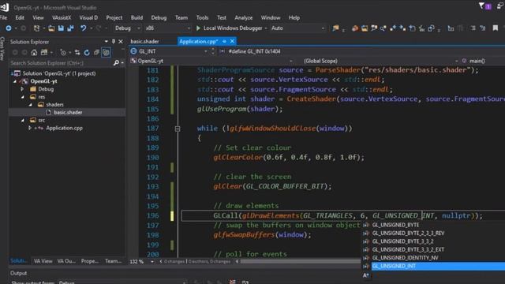Collapse the src folder node
Screen dimensions: 505x284
[23, 120]
